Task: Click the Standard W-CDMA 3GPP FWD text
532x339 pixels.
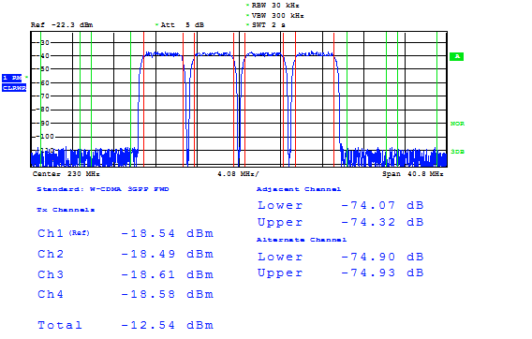Action: point(103,189)
